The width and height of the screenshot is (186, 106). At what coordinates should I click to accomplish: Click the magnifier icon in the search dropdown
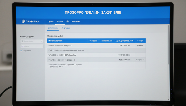(x=22, y=41)
